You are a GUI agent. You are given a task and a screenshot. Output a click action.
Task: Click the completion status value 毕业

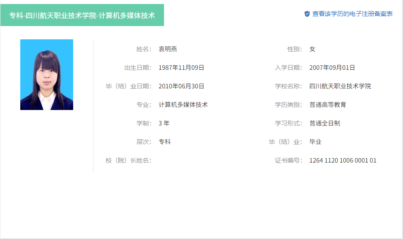(315, 142)
